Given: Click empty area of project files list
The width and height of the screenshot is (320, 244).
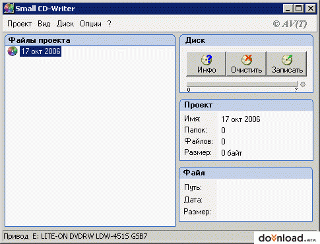Looking at the screenshot, I should coord(90,140).
